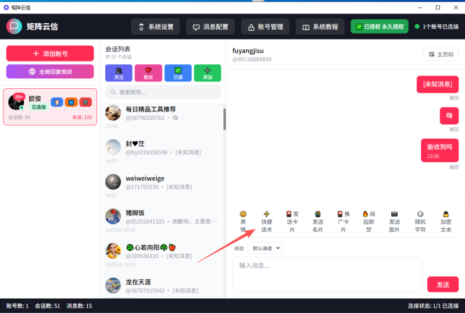
Task: Click the 嗨 chat bubble
Action: point(449,116)
